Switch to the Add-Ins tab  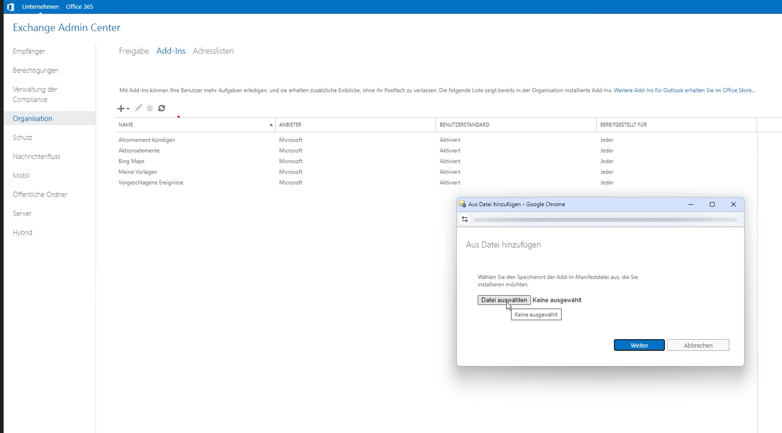pyautogui.click(x=171, y=51)
